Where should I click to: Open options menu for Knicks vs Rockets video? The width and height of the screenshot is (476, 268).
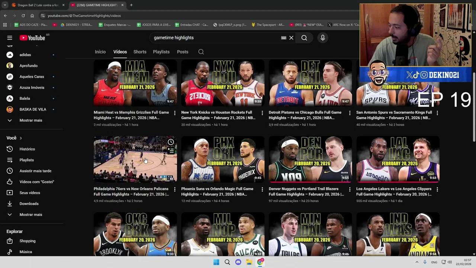coord(262,112)
